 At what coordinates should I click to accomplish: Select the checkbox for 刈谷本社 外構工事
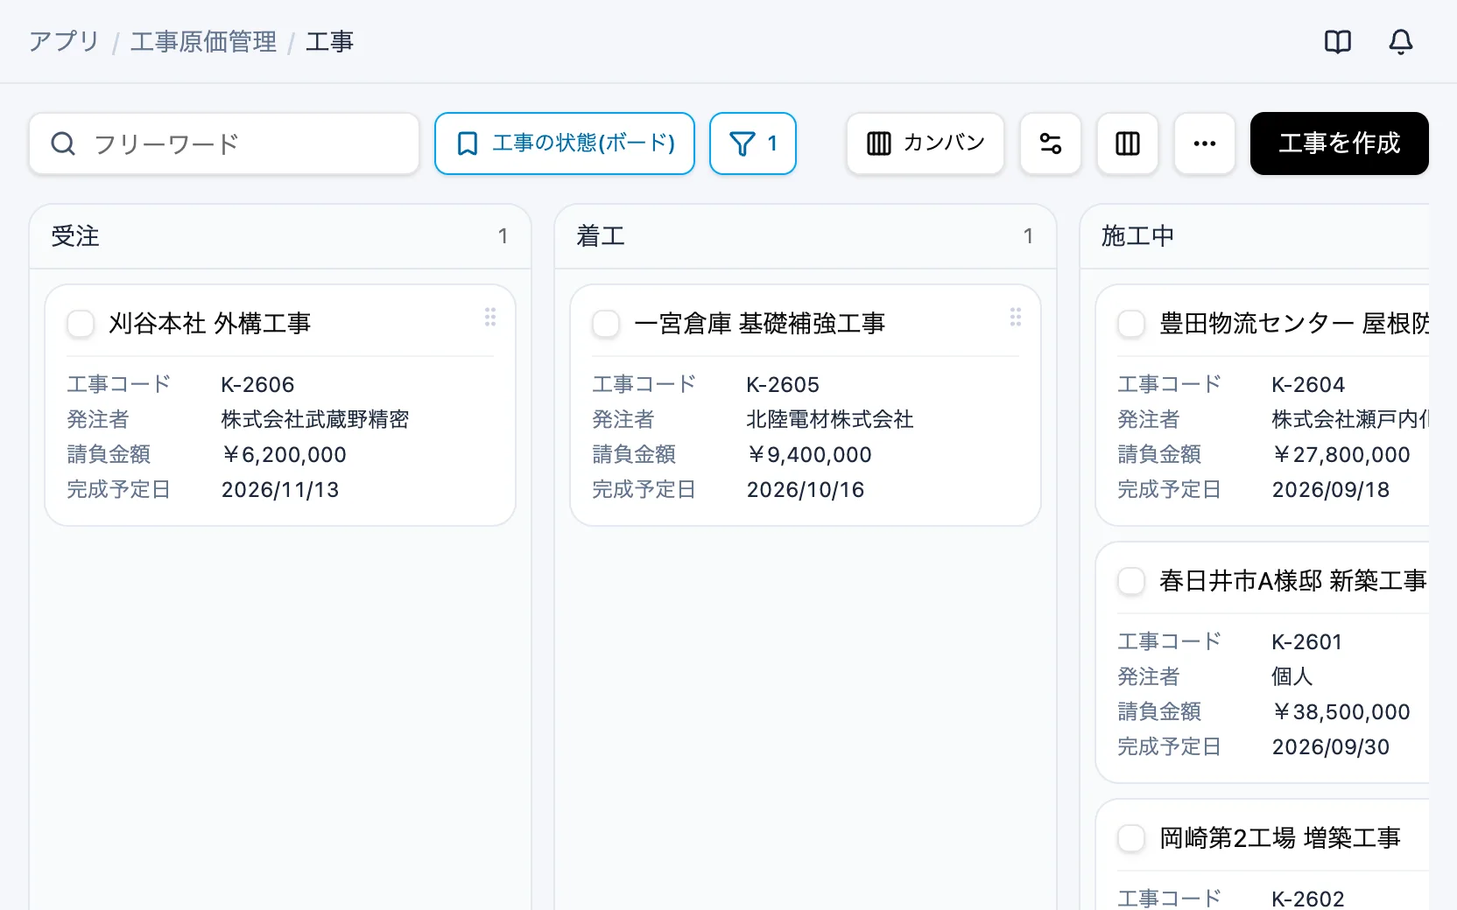click(81, 324)
